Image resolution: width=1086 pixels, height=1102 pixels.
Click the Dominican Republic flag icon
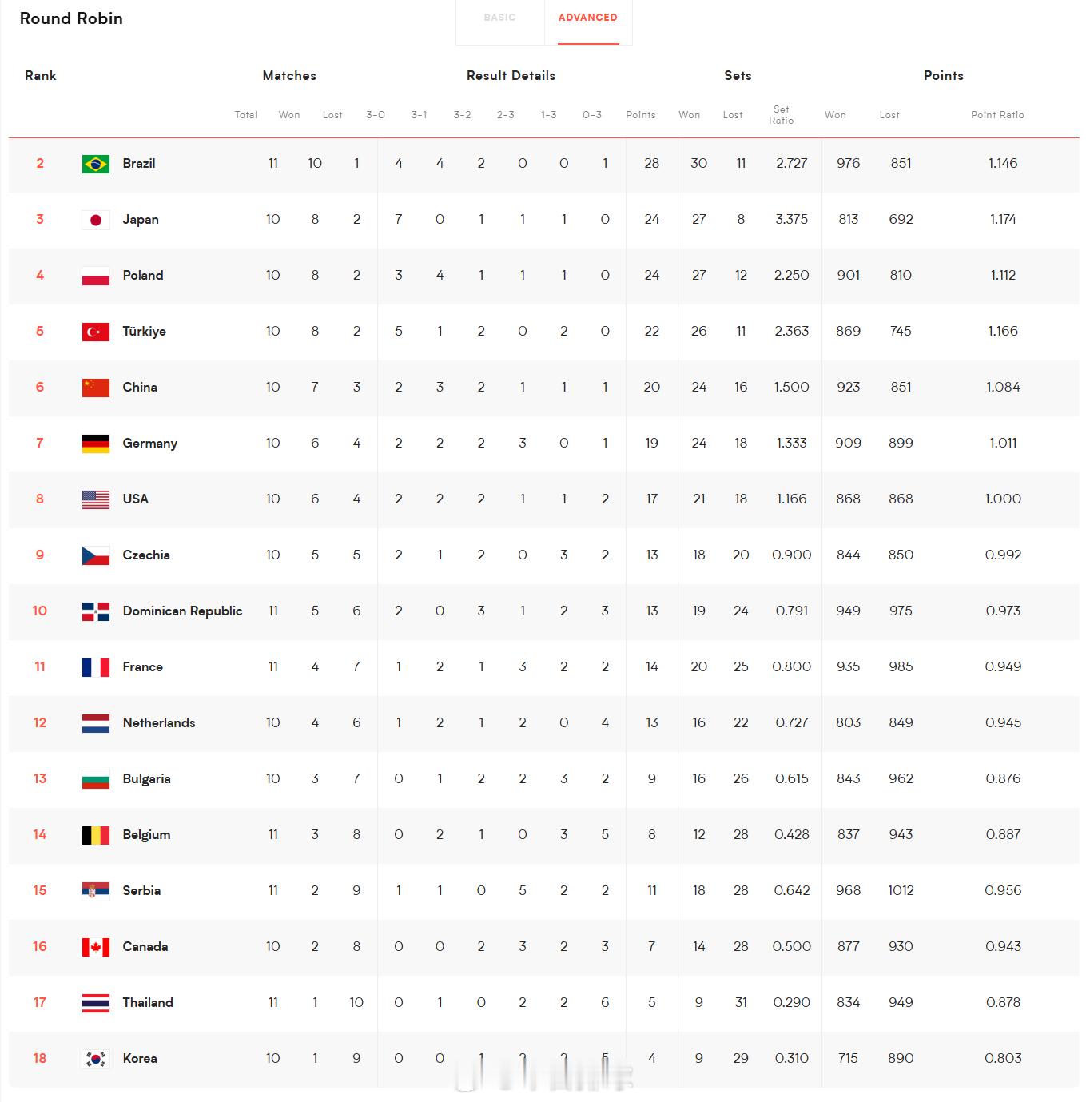click(96, 611)
